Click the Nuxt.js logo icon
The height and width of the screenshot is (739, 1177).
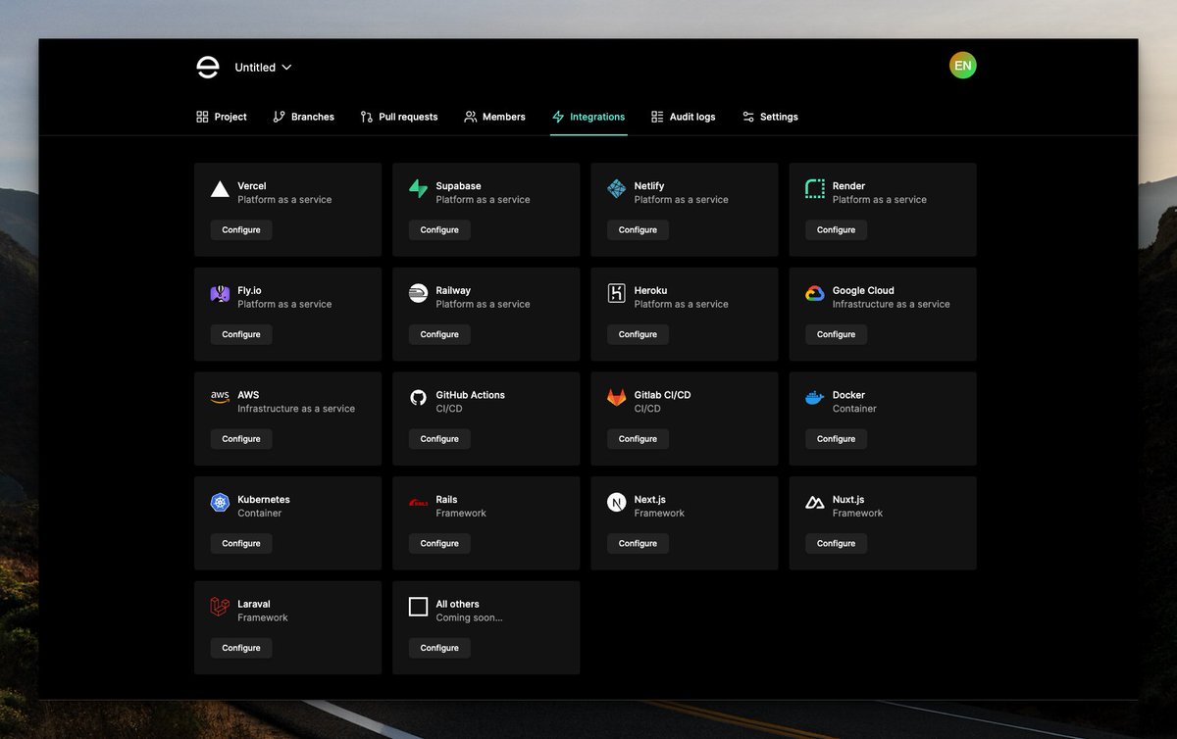click(815, 503)
